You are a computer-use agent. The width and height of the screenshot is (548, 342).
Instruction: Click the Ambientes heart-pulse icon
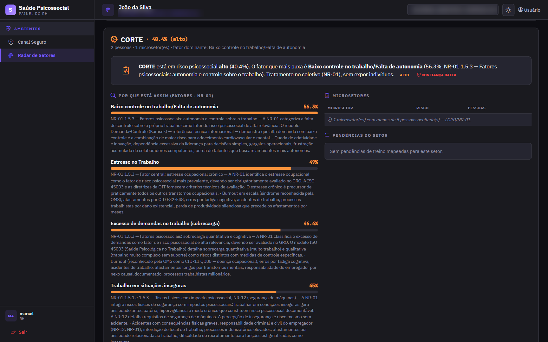[8, 28]
